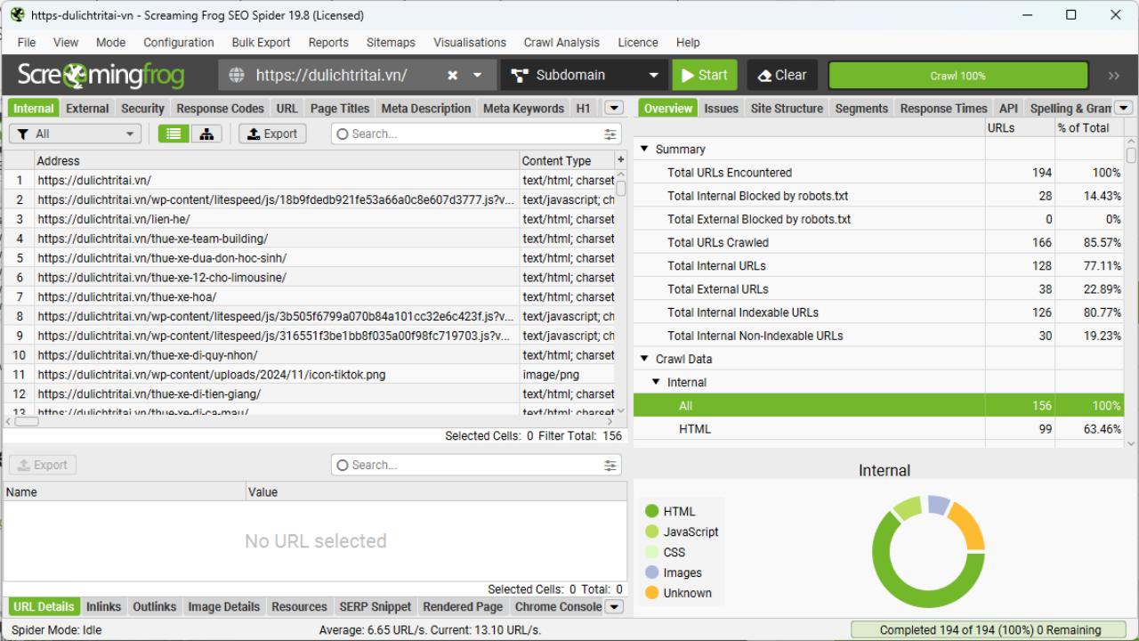Open search options via sliders icon
1139x641 pixels.
click(610, 134)
